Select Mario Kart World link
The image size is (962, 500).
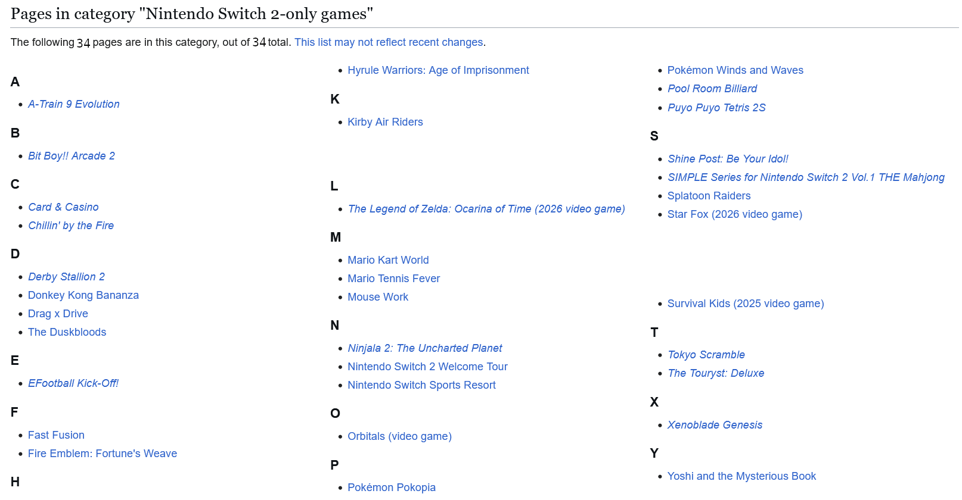click(388, 260)
